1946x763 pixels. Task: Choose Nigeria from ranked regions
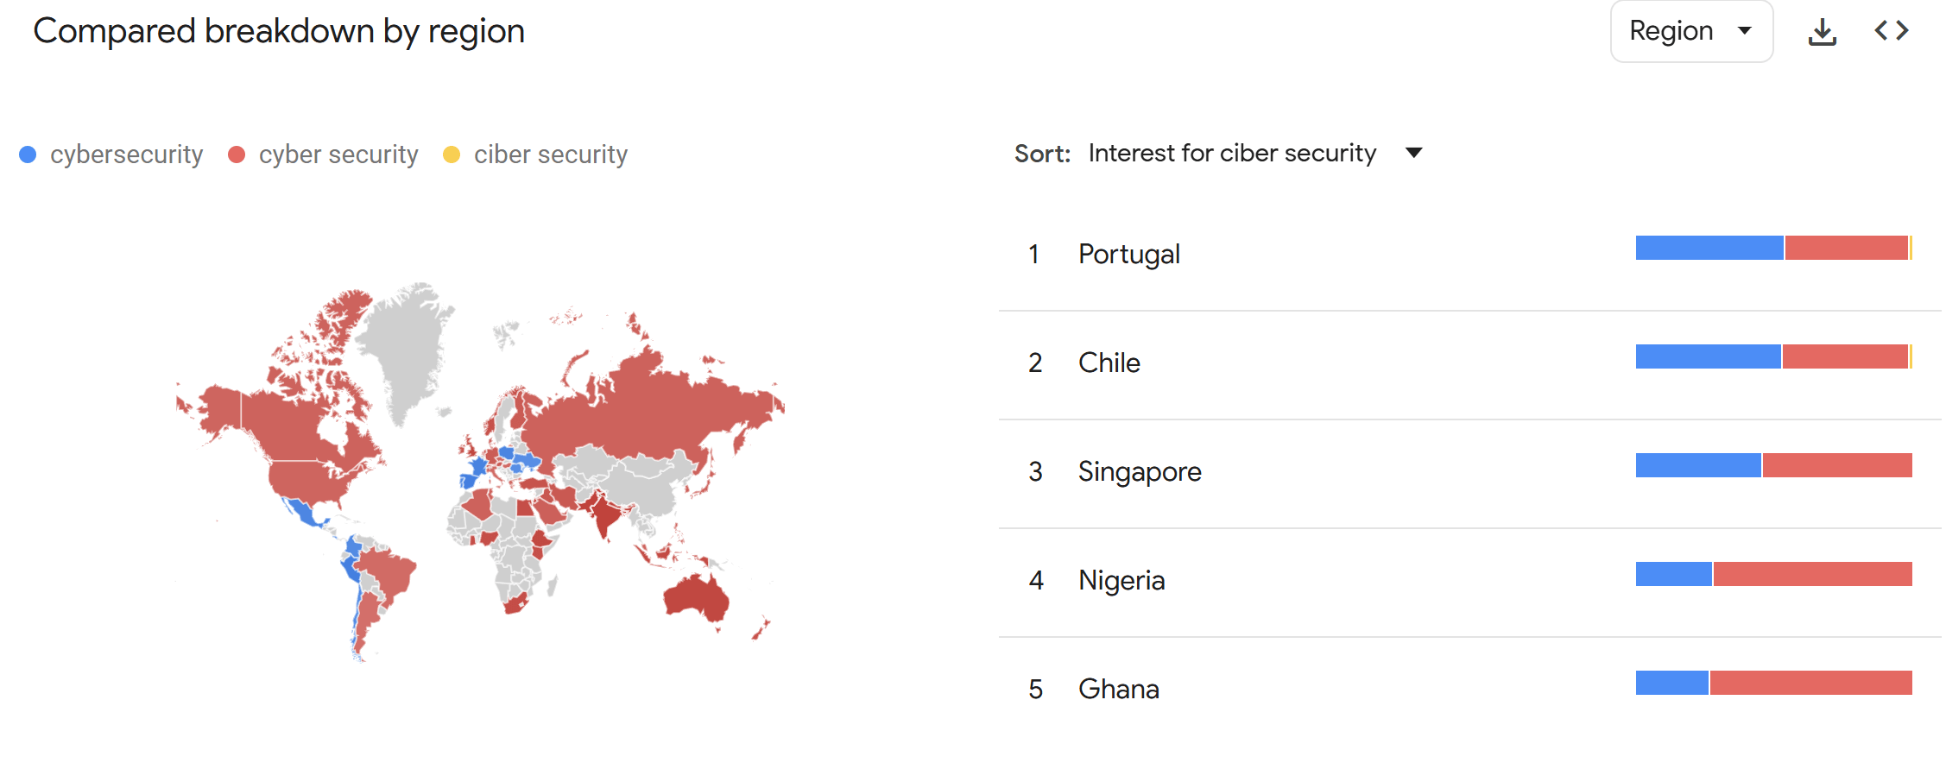1121,580
